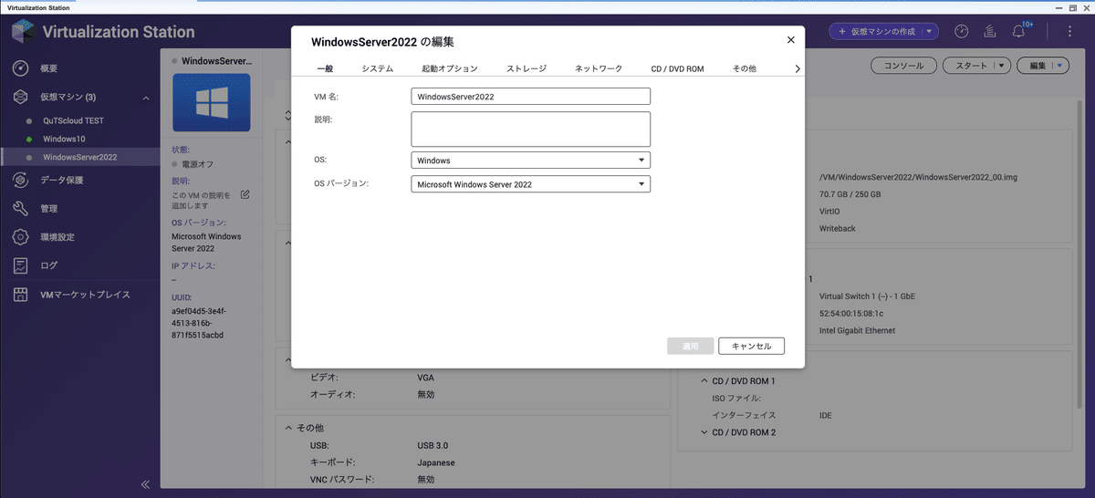
Task: Expand the CD / DVD ROM 2 section
Action: pyautogui.click(x=704, y=432)
